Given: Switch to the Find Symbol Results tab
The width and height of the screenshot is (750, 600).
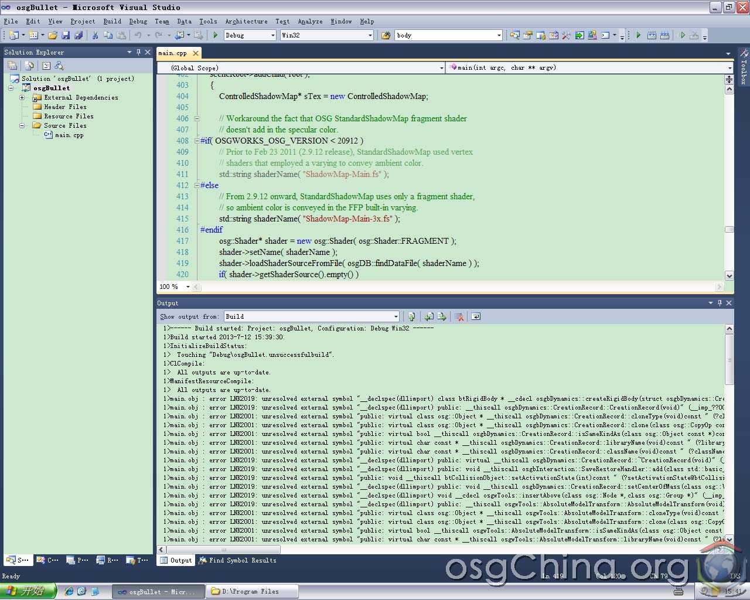Looking at the screenshot, I should [x=237, y=561].
